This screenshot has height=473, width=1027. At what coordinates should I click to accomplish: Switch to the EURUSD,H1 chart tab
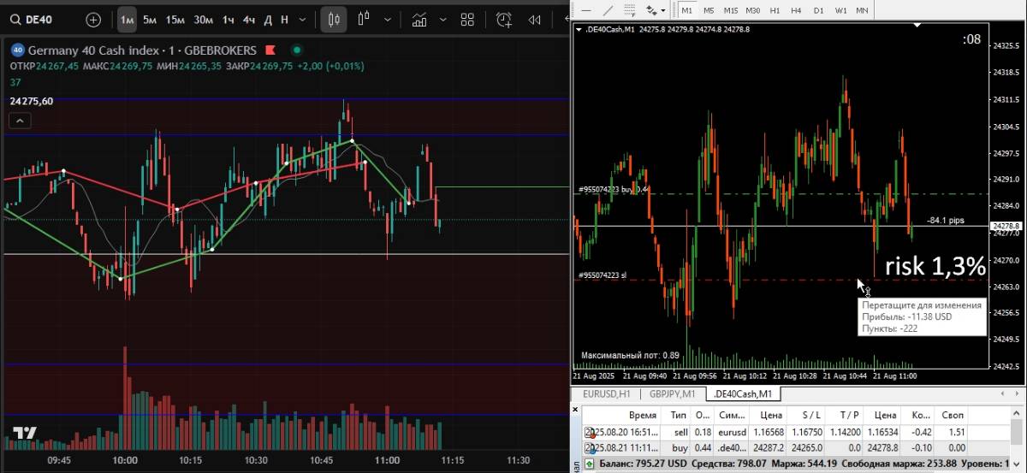tap(606, 394)
